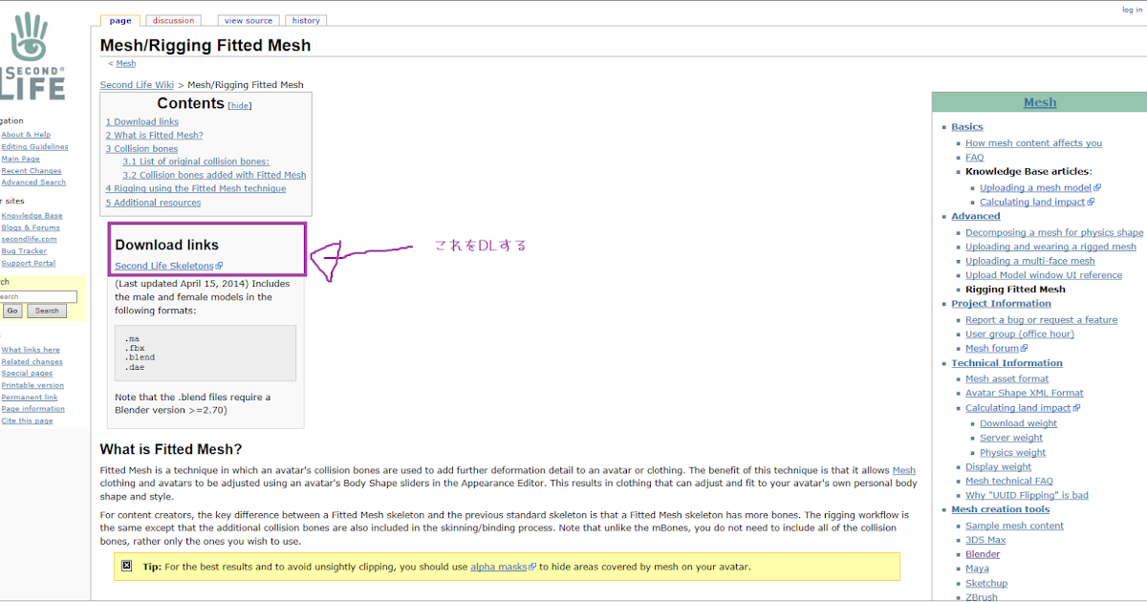1147x602 pixels.
Task: Open the Physics weight link
Action: [1012, 453]
